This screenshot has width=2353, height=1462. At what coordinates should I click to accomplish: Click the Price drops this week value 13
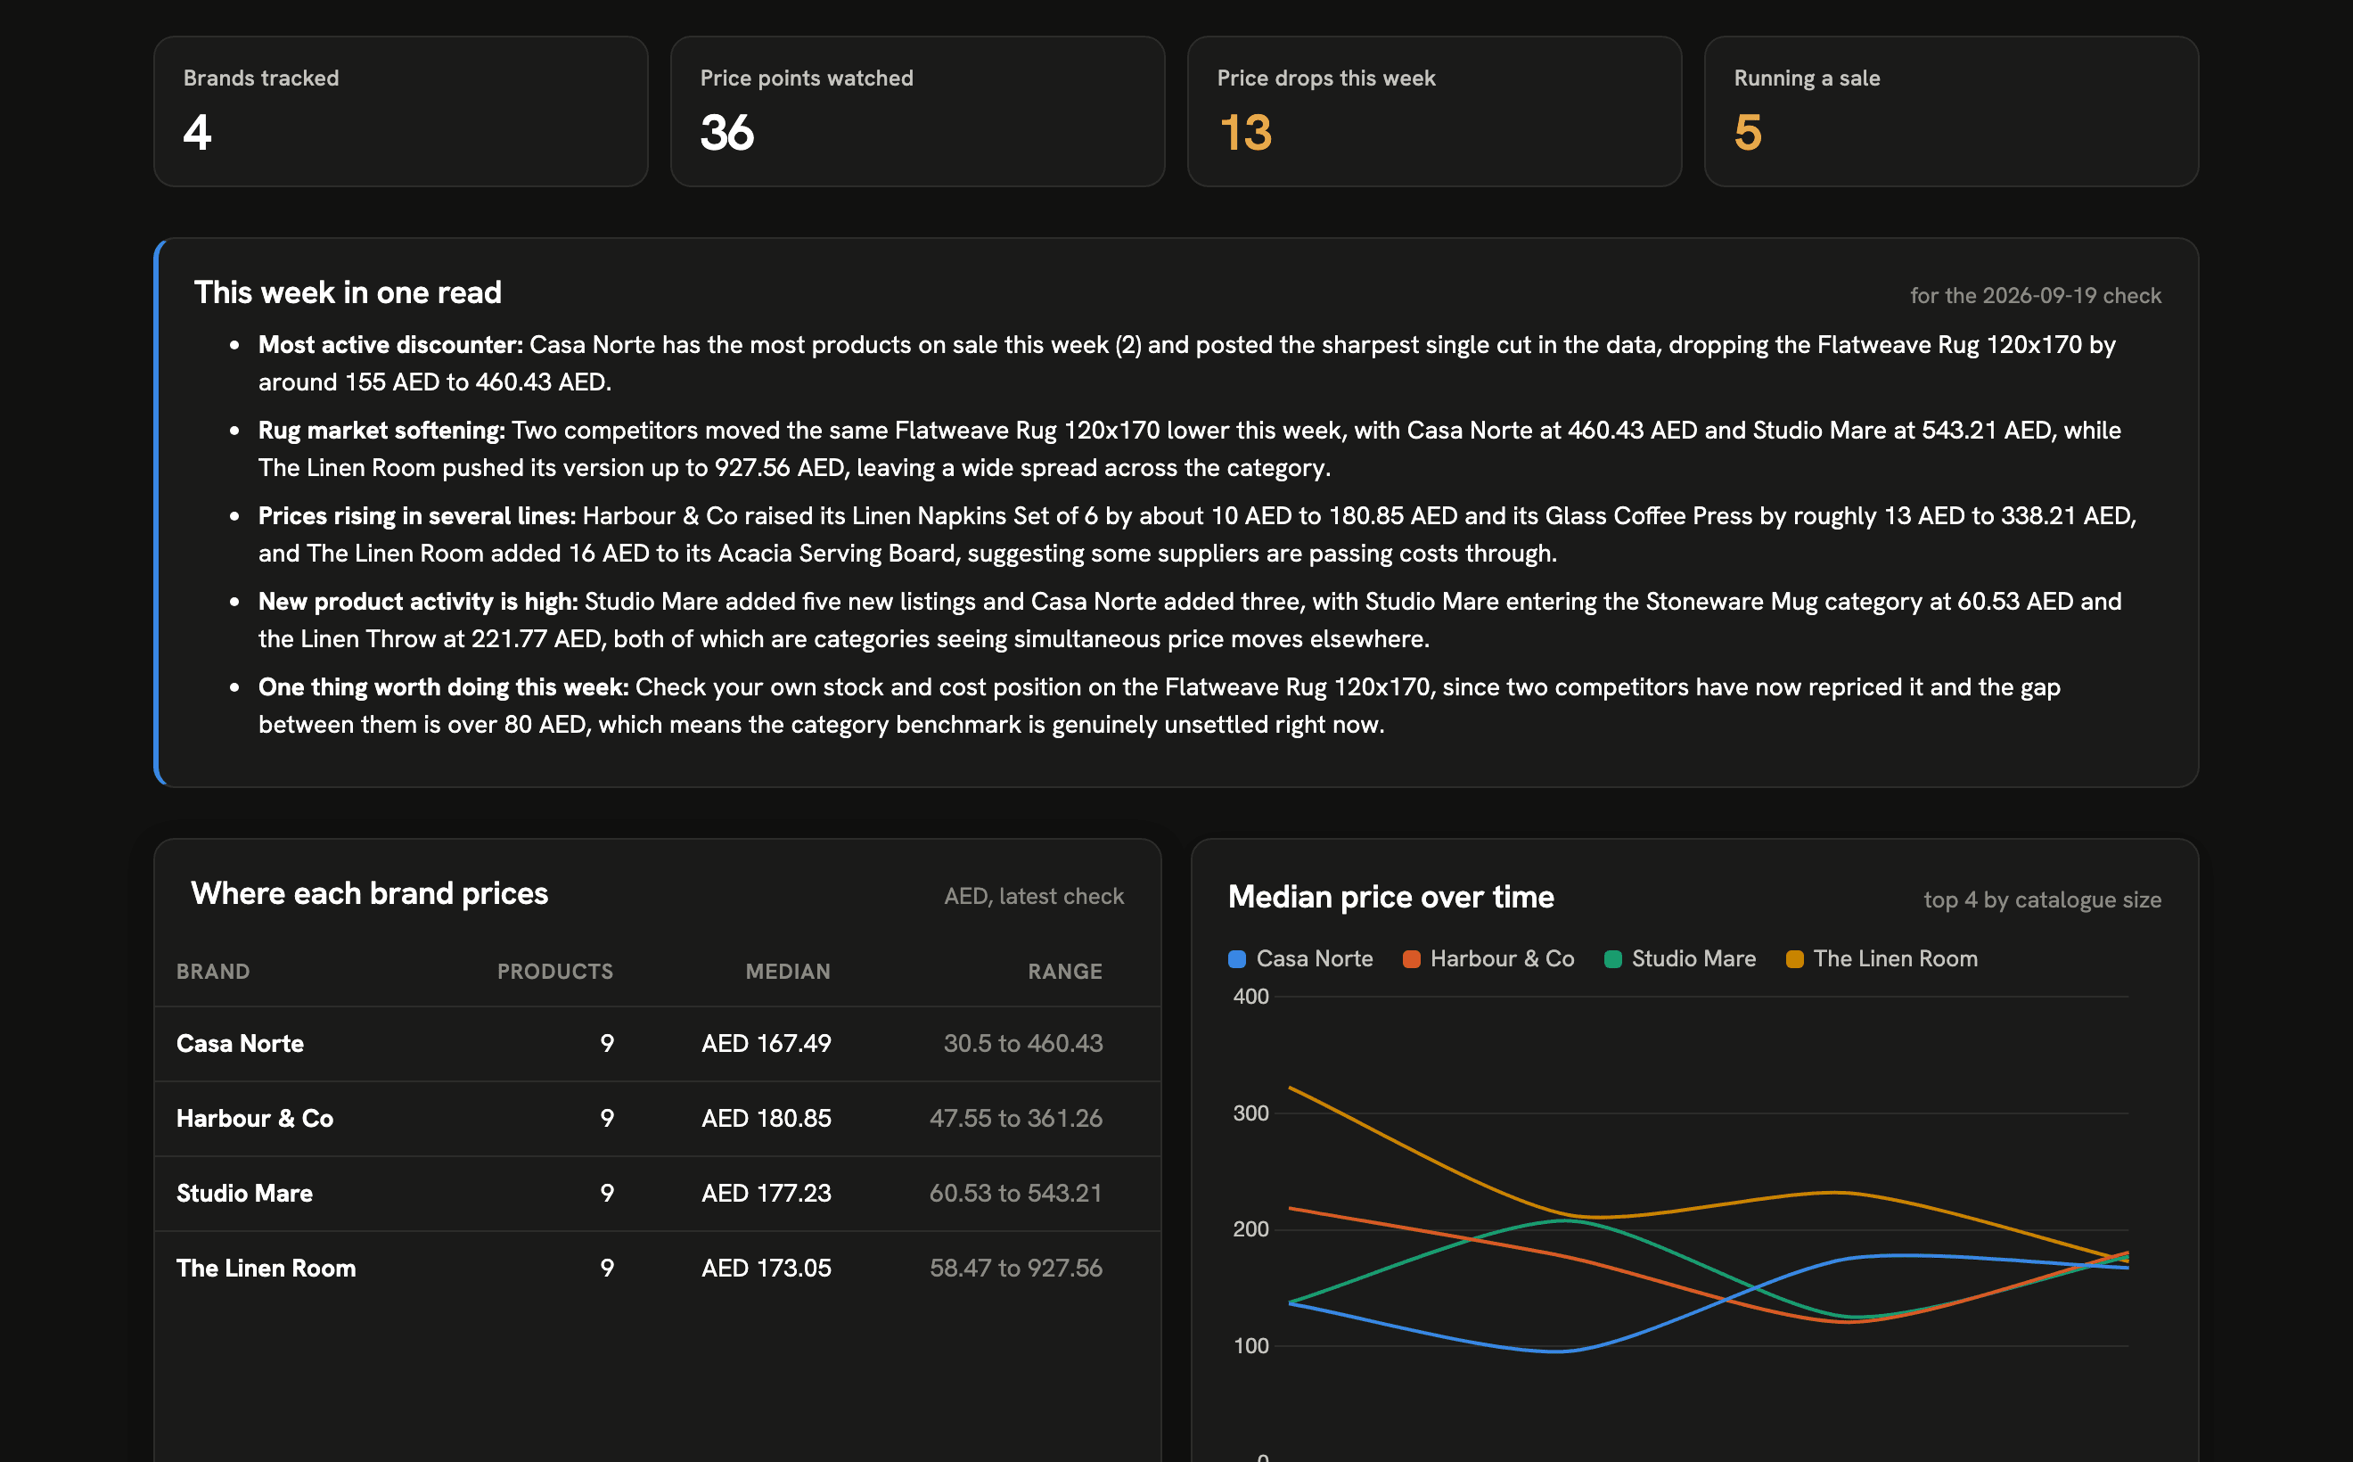[x=1245, y=133]
